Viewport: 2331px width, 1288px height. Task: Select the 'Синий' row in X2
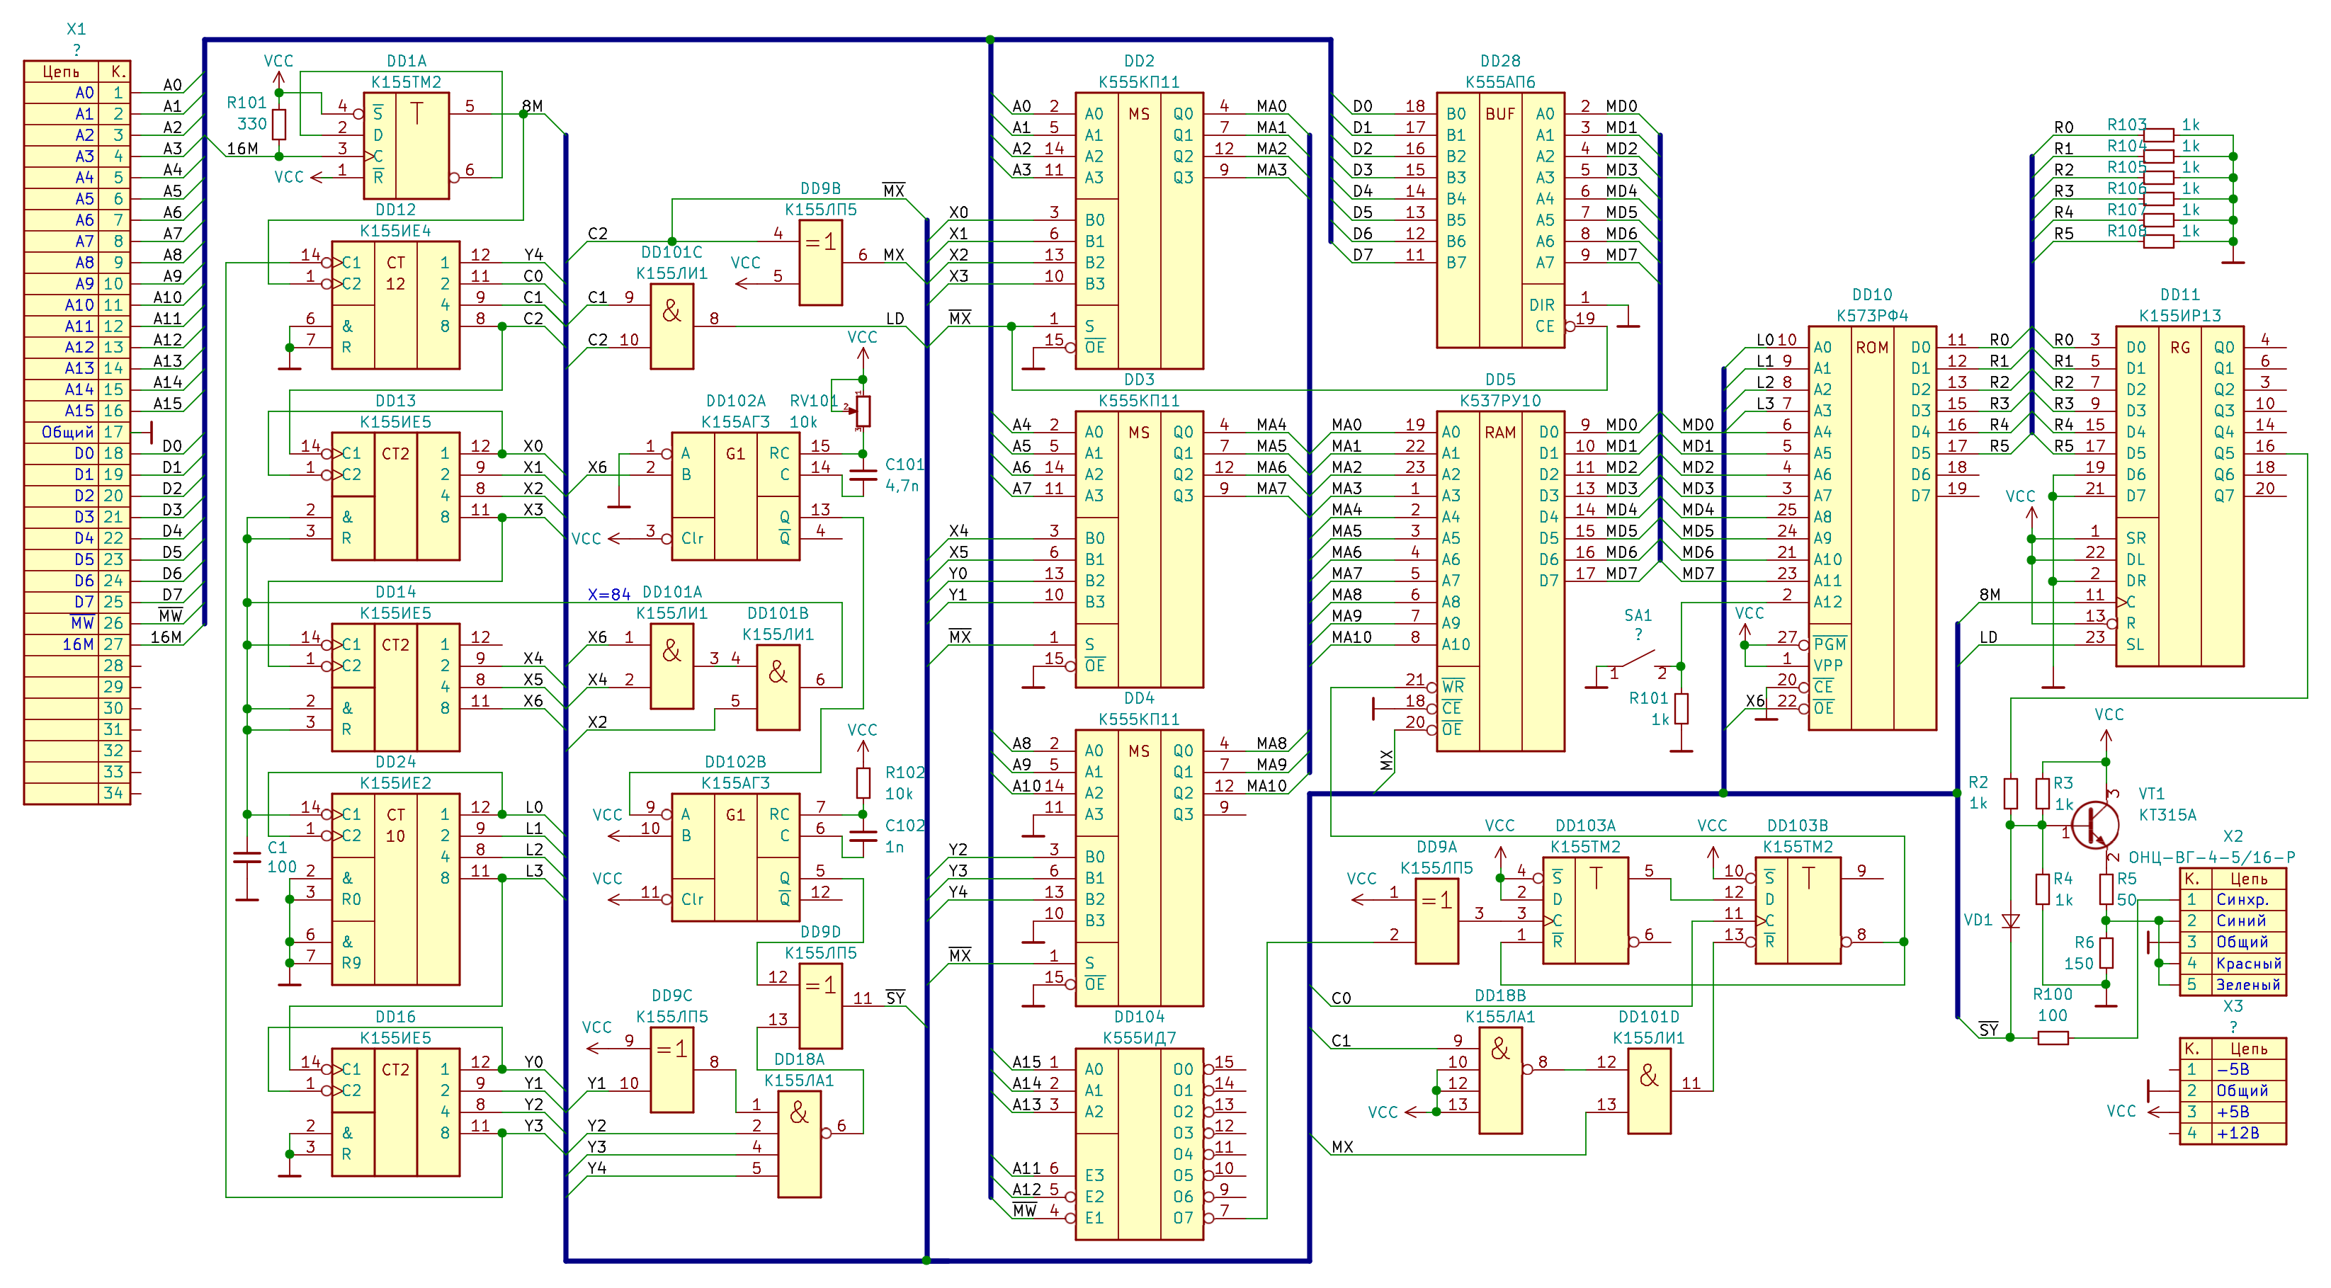pyautogui.click(x=2233, y=921)
